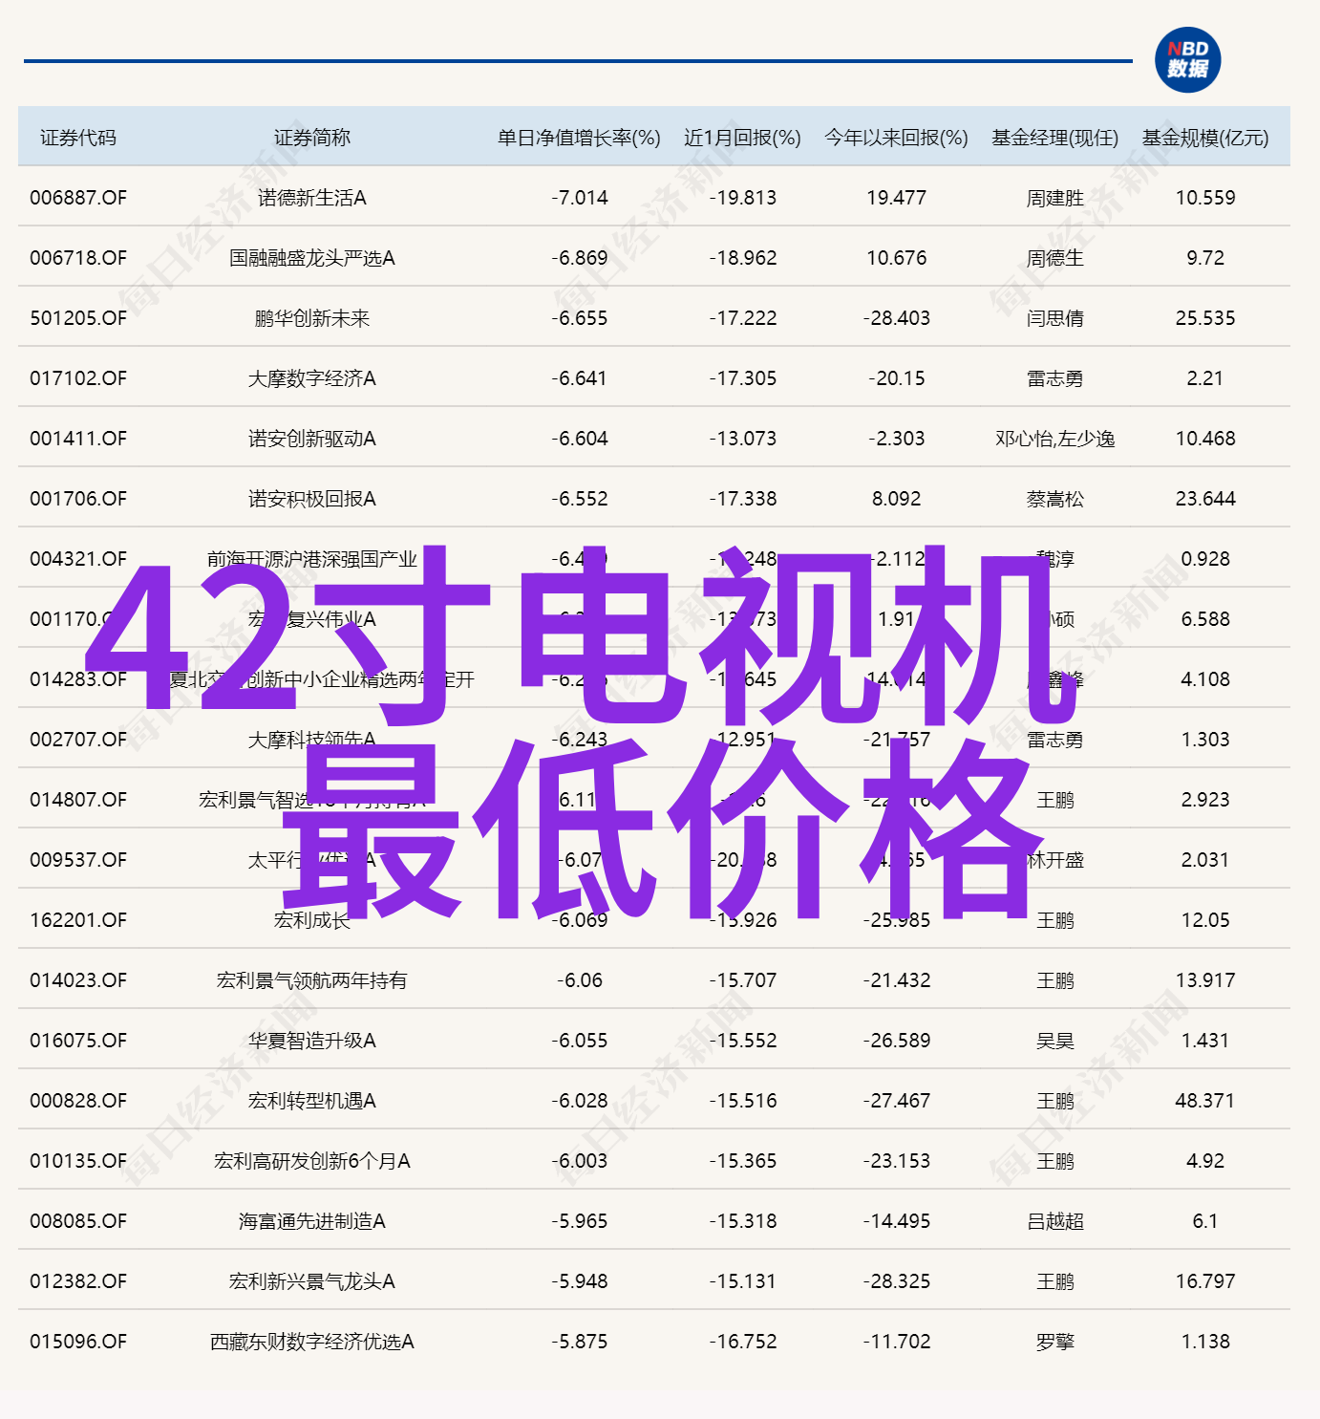Select fund size 12.05
Image resolution: width=1320 pixels, height=1419 pixels.
(x=1205, y=920)
